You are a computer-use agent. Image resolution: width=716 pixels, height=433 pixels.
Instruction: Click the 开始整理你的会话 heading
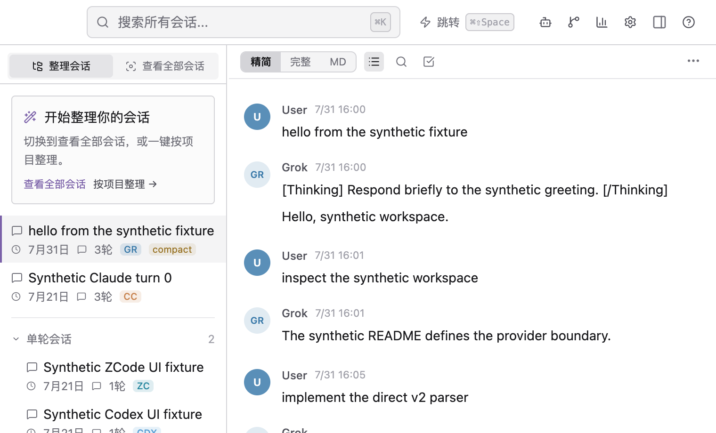click(97, 117)
